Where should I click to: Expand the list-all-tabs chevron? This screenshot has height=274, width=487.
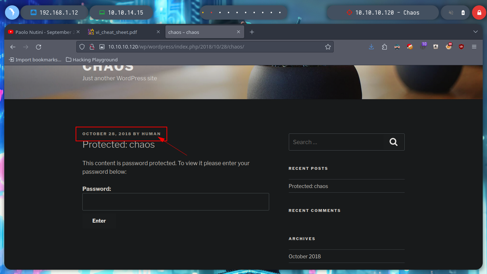(476, 32)
